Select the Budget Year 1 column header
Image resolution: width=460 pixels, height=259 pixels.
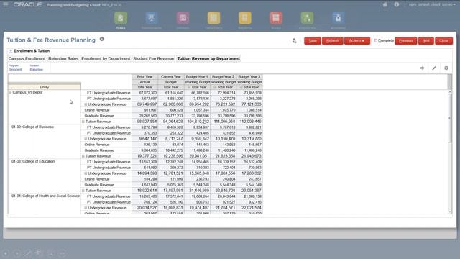197,77
